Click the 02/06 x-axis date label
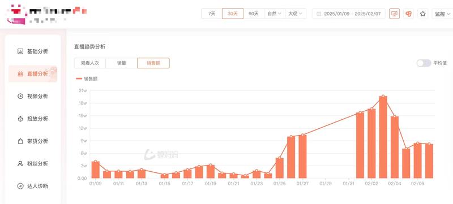 point(417,184)
